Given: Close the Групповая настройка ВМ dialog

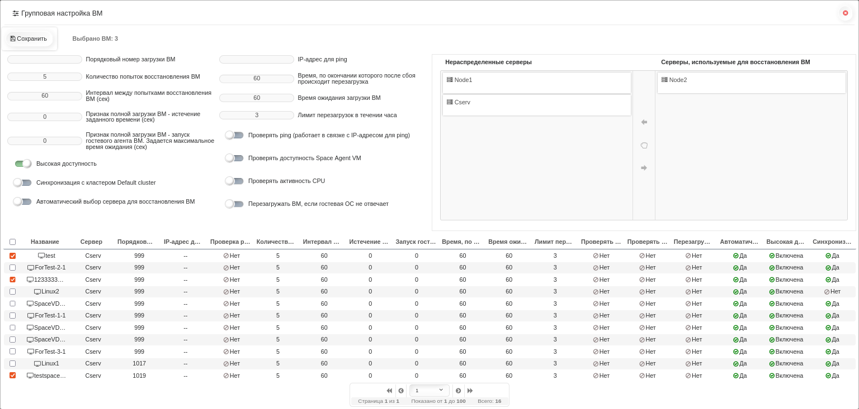Looking at the screenshot, I should pyautogui.click(x=845, y=13).
